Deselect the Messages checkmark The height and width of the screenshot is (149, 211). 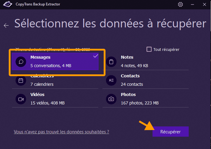[x=96, y=56]
